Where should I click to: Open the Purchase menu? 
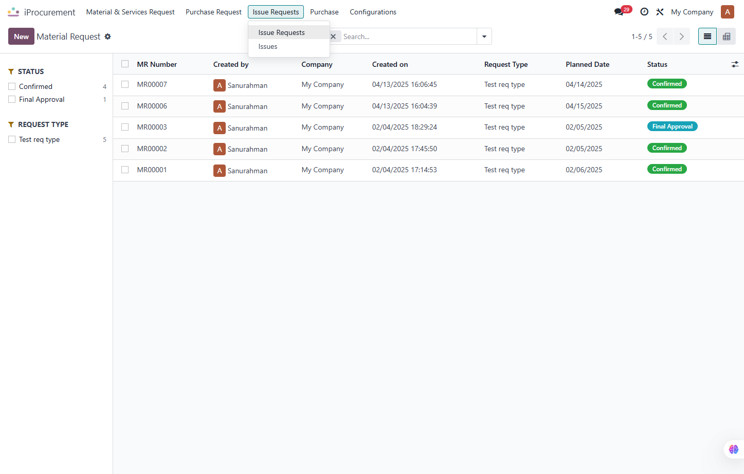coord(324,12)
